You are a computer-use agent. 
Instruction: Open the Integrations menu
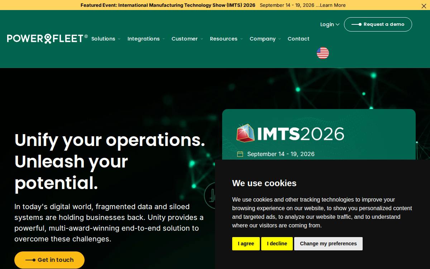[x=146, y=39]
